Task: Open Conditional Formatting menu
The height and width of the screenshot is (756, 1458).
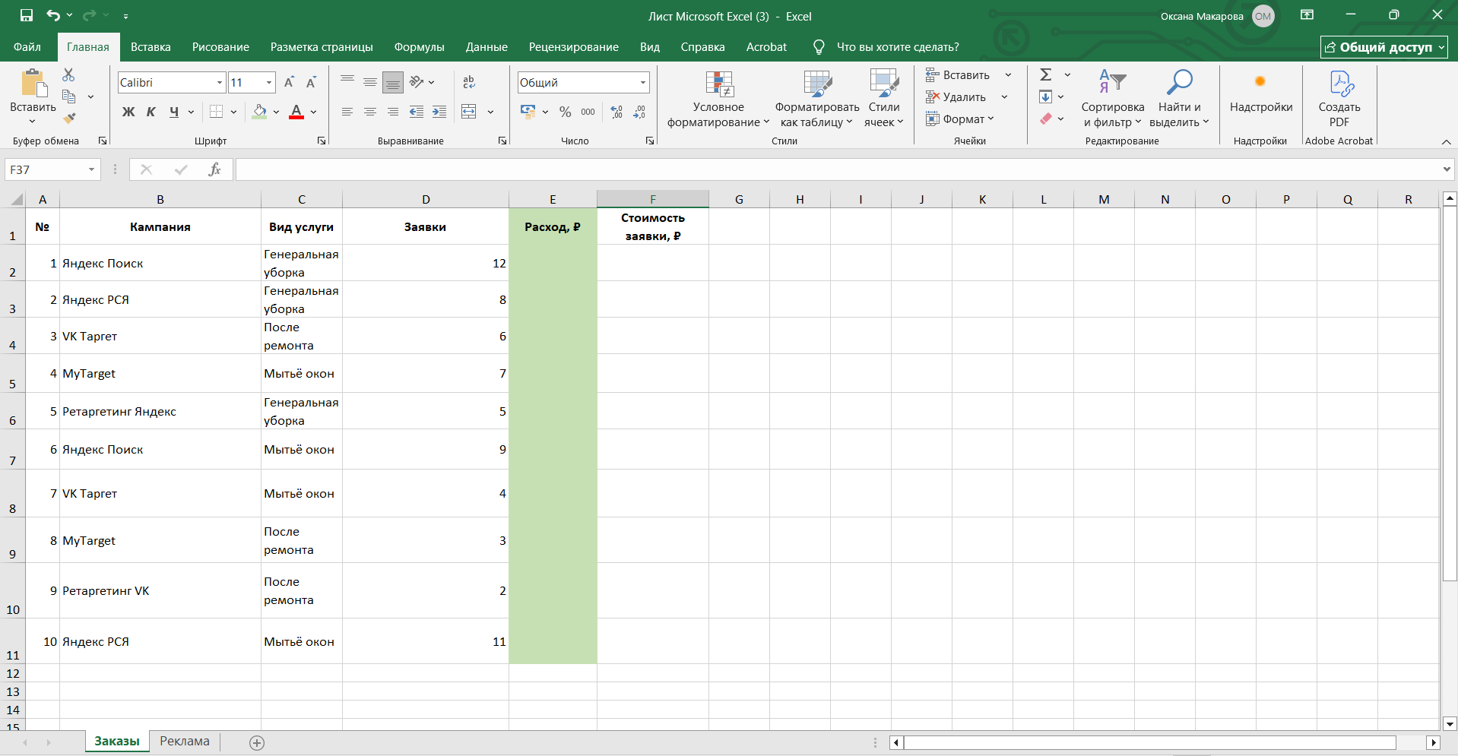Action: [x=718, y=99]
